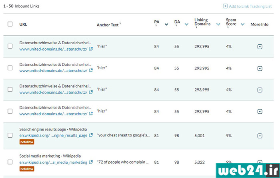This screenshot has width=280, height=178.
Task: Check the fourth united-domains.de row checkbox
Action: [x=10, y=111]
